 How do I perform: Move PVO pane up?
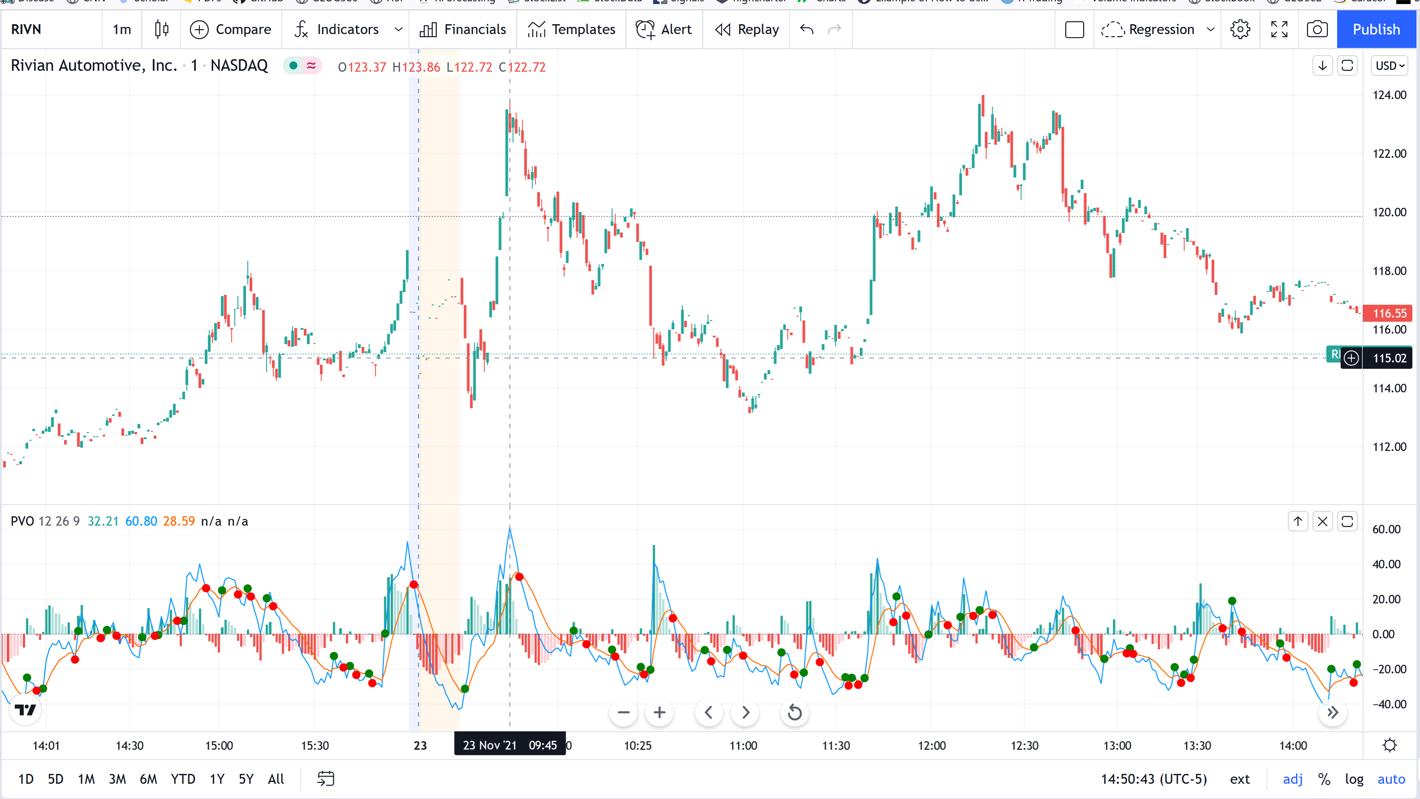tap(1298, 521)
